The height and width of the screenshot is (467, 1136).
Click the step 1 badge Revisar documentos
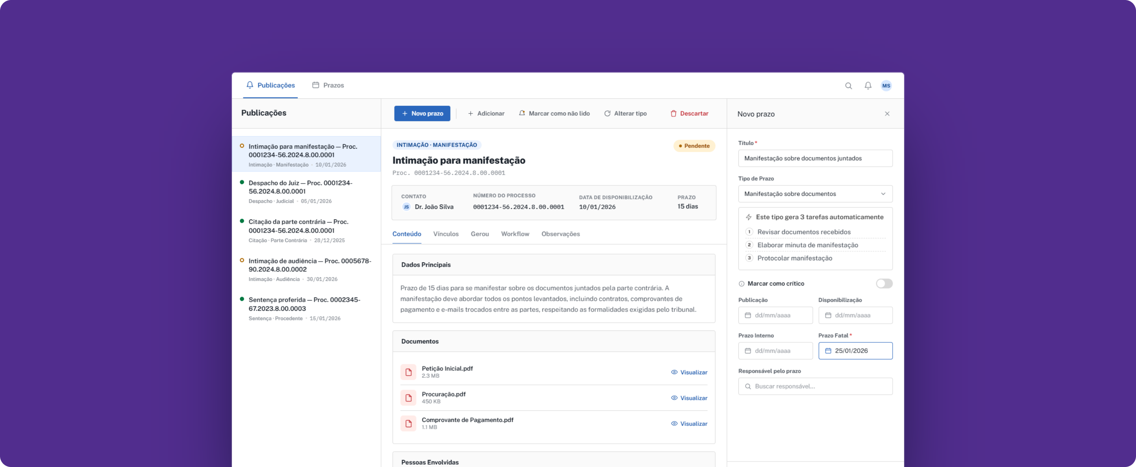coord(749,232)
